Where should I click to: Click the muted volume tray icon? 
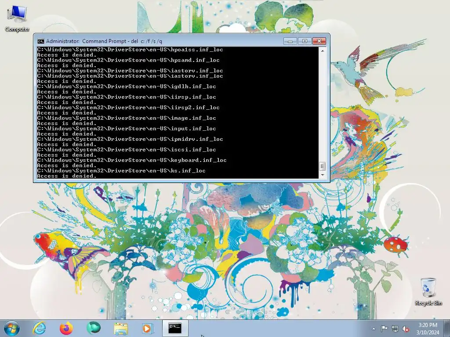click(406, 329)
